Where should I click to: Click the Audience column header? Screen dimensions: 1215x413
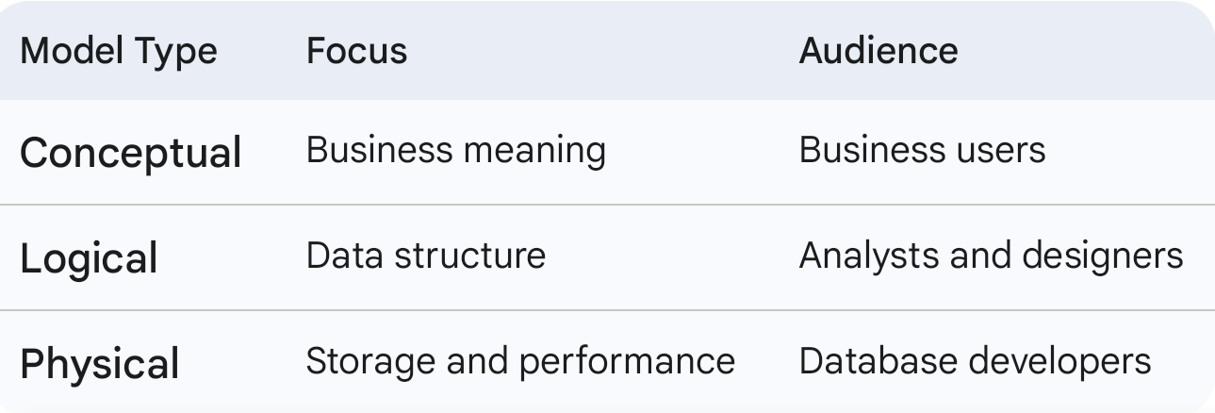pyautogui.click(x=878, y=50)
